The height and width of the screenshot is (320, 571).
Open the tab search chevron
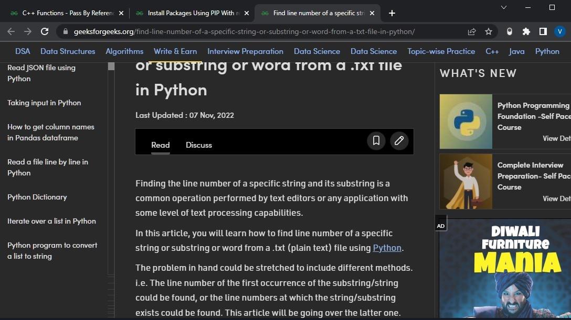(504, 7)
